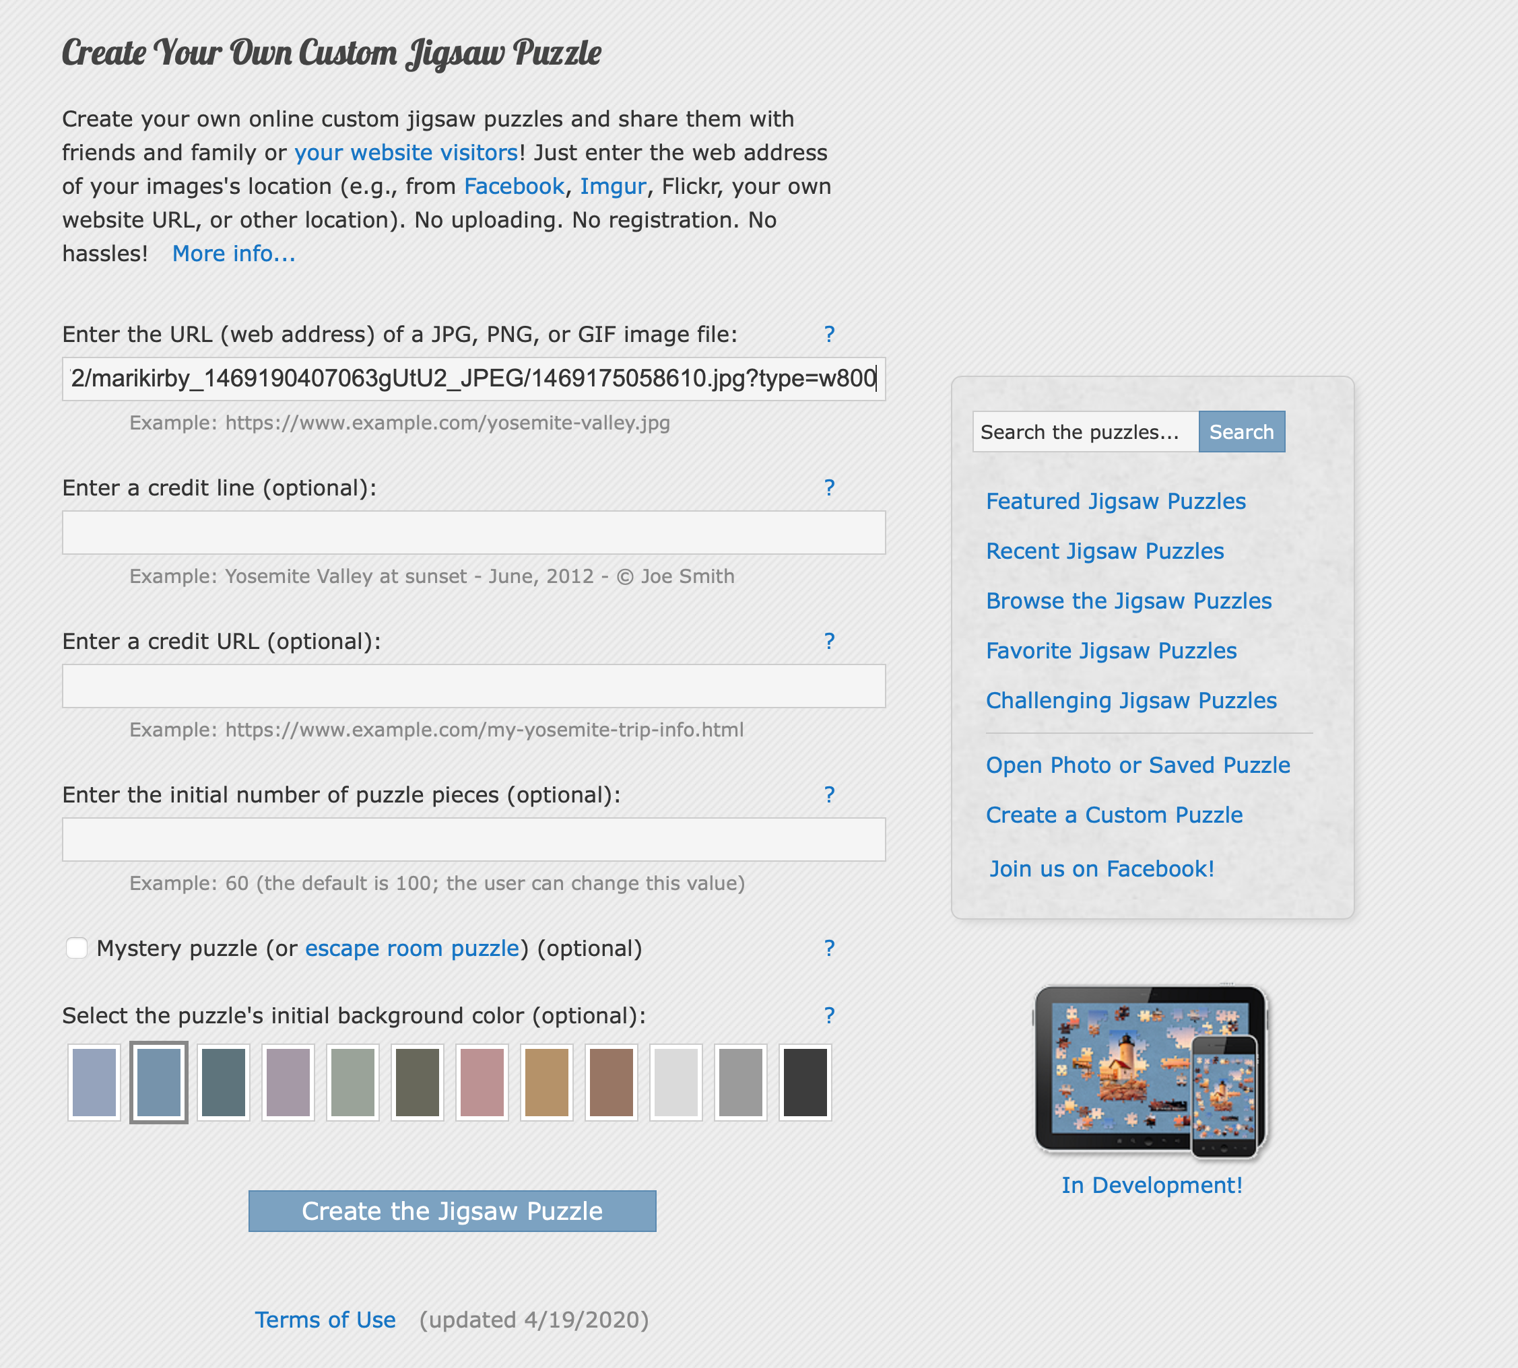Go to Challenging Jigsaw Puzzles
The image size is (1518, 1368).
pyautogui.click(x=1131, y=701)
